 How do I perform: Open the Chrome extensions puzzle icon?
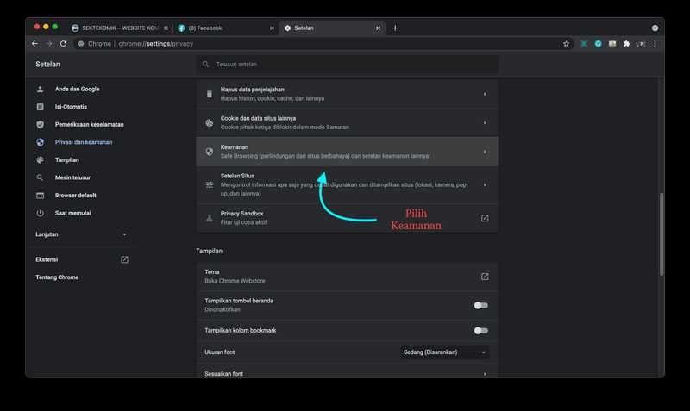626,43
